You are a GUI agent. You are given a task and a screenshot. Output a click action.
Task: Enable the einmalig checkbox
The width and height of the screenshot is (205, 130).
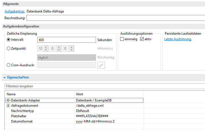(x=122, y=39)
